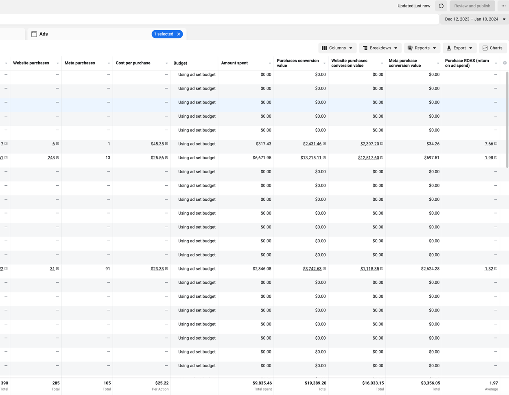Open the Export dropdown

(x=460, y=48)
